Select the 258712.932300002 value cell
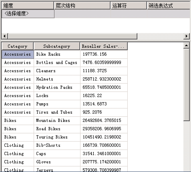The image size is (191, 172). click(x=104, y=79)
